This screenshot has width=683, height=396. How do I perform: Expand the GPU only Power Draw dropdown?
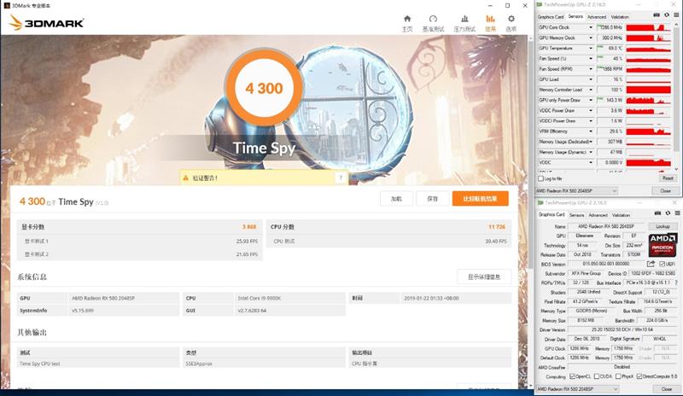[591, 100]
